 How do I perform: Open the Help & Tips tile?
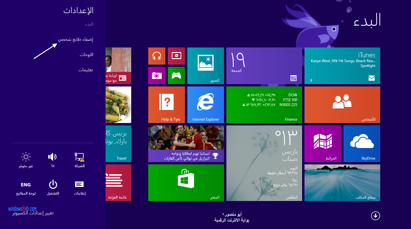click(167, 104)
